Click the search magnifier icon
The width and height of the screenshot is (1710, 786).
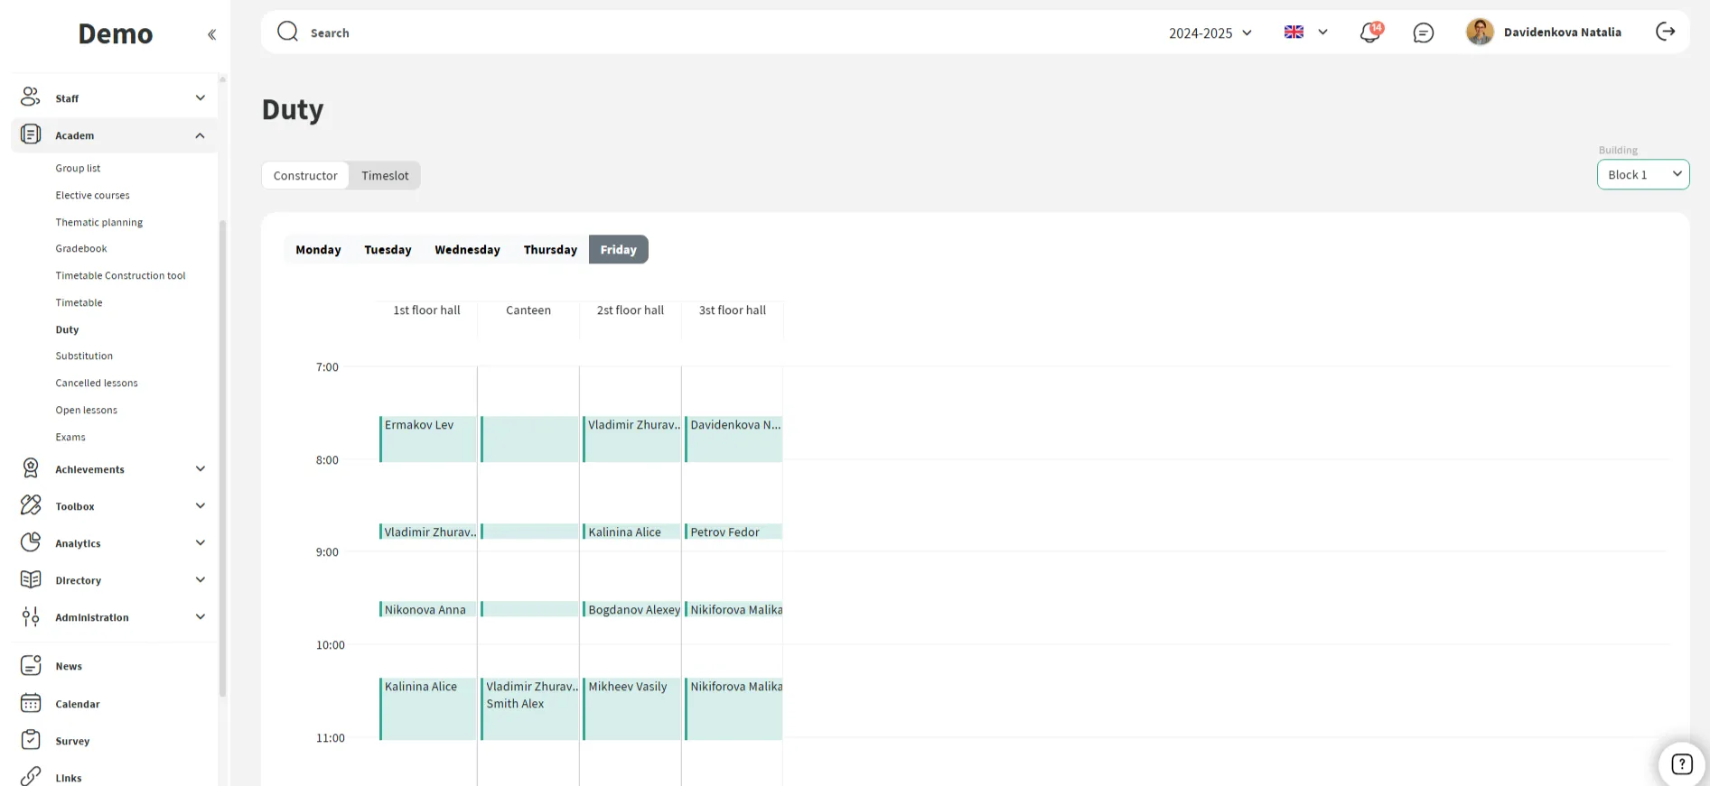[x=287, y=32]
